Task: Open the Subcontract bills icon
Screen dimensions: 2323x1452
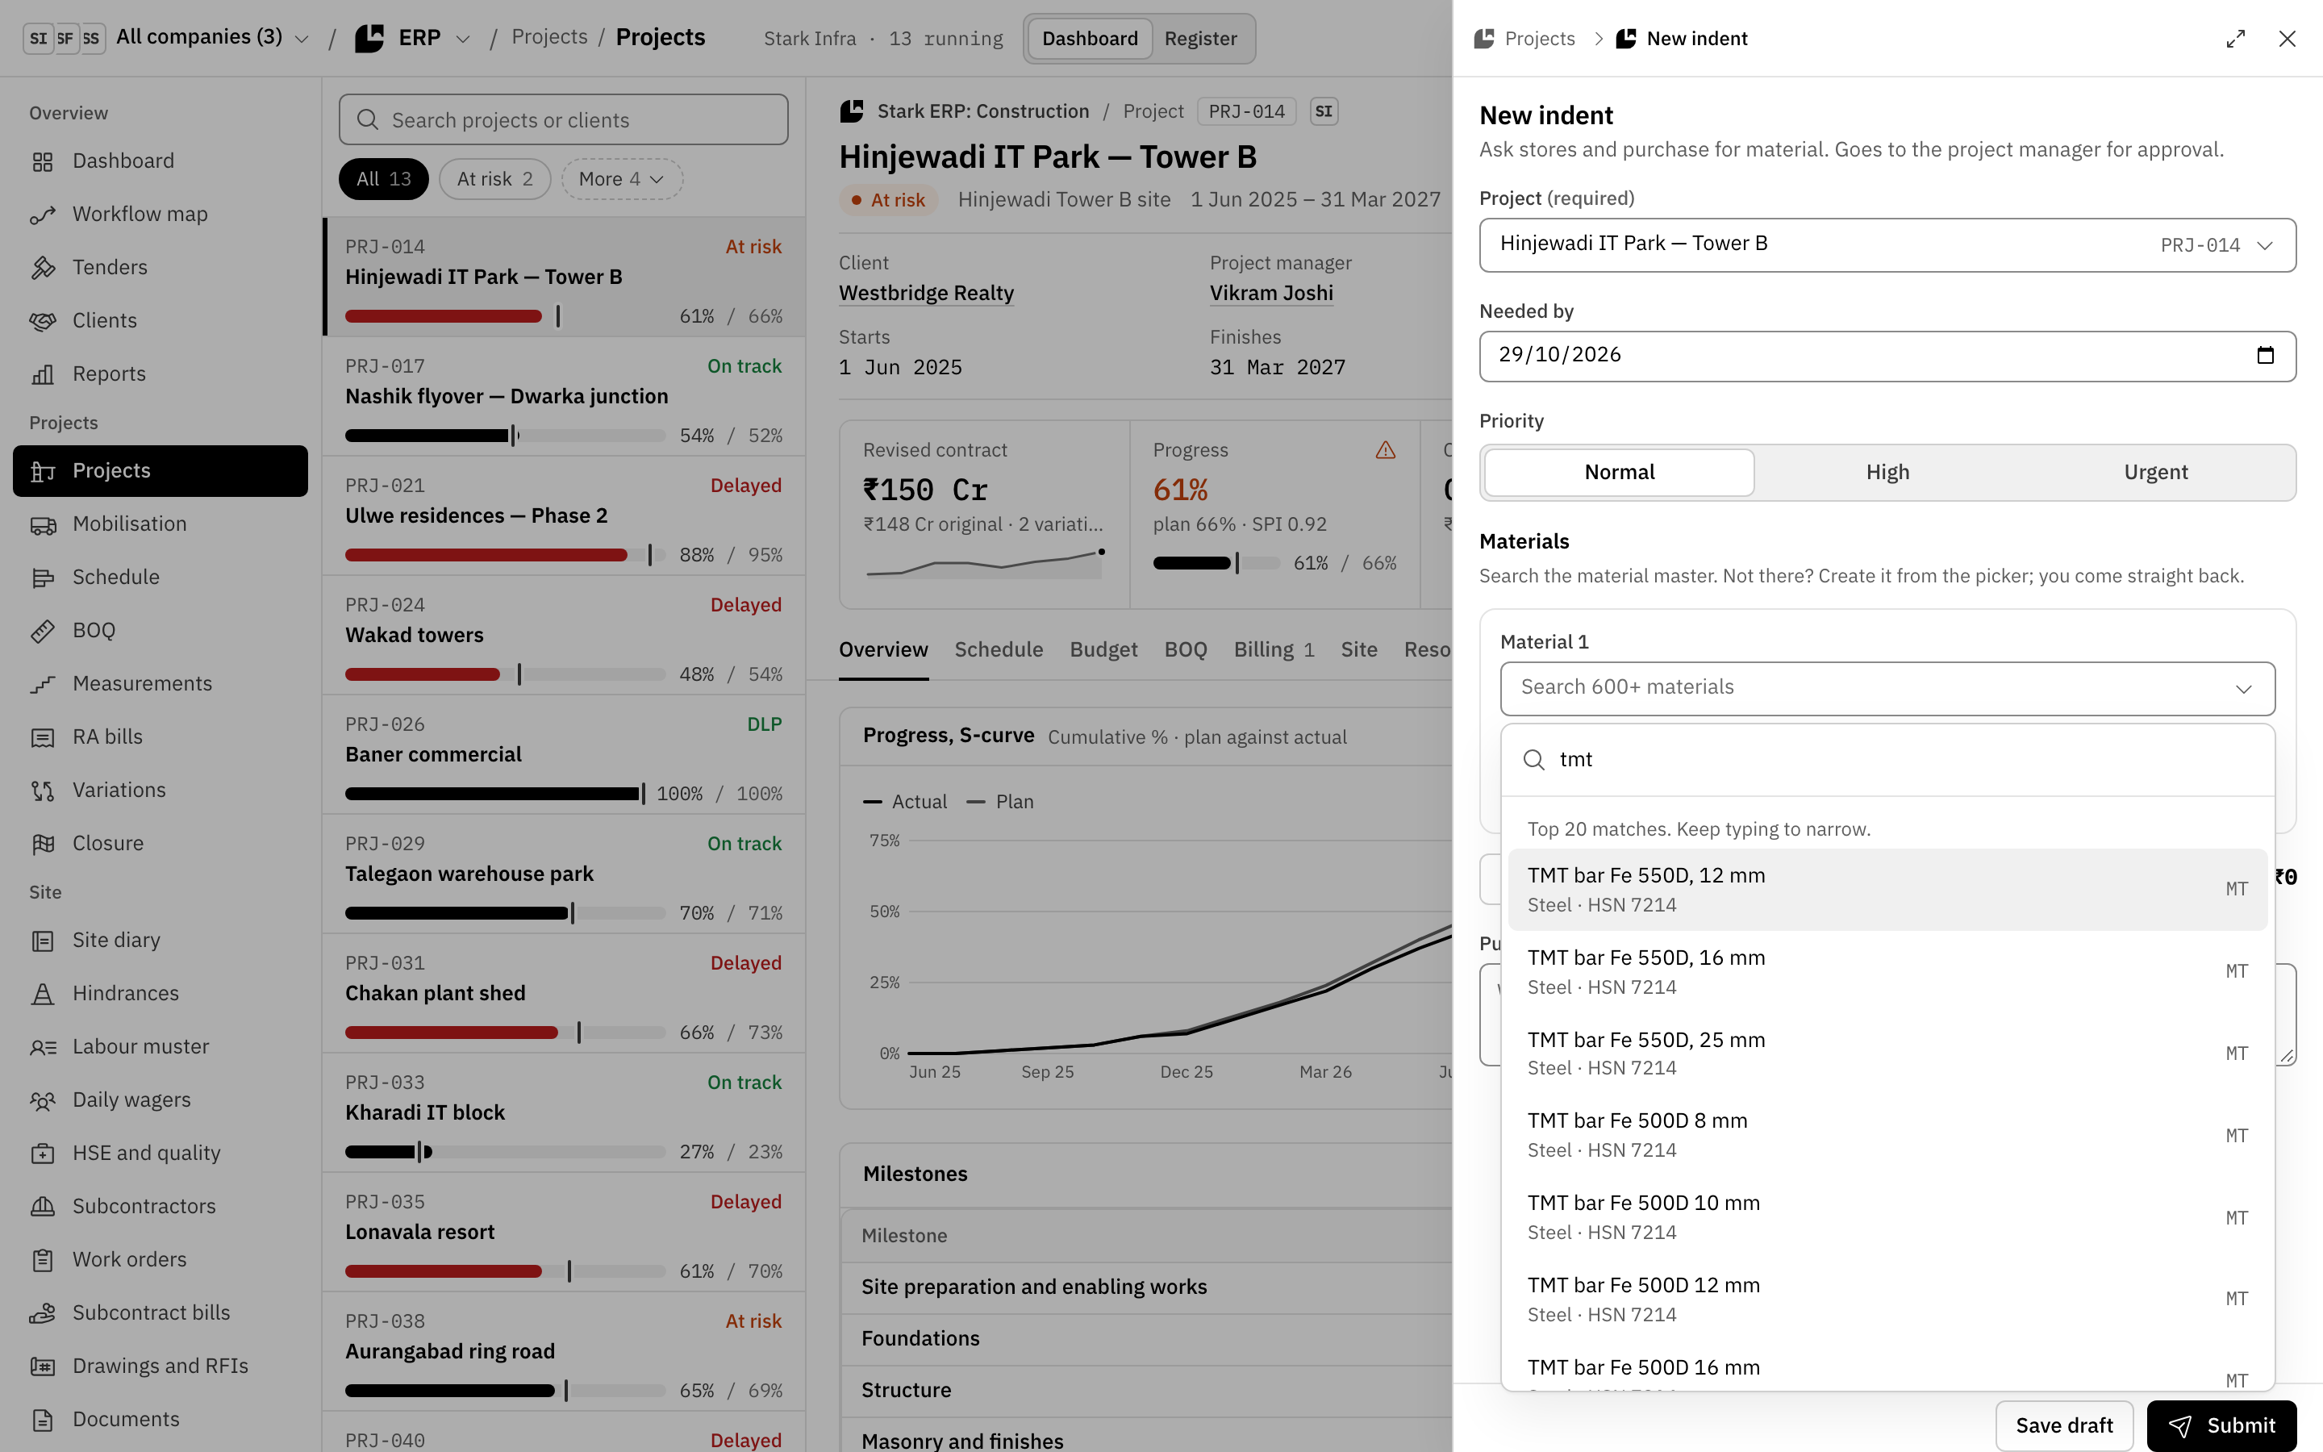Action: pyautogui.click(x=42, y=1314)
